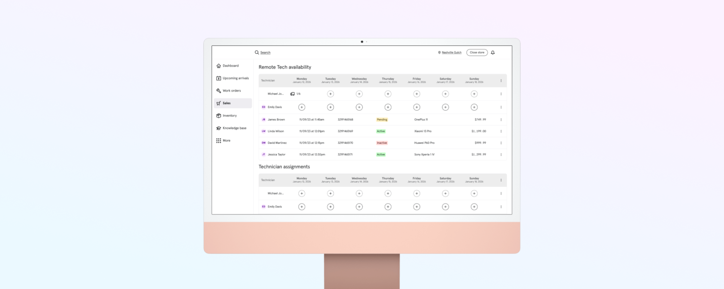Click order number 32191465169
Image resolution: width=724 pixels, height=289 pixels.
[x=345, y=131]
